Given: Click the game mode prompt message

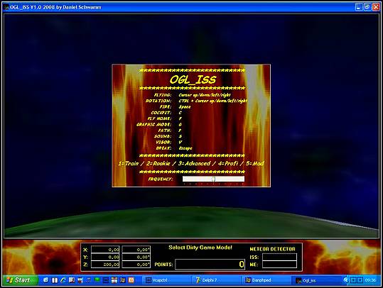Looking at the screenshot, I should click(200, 248).
